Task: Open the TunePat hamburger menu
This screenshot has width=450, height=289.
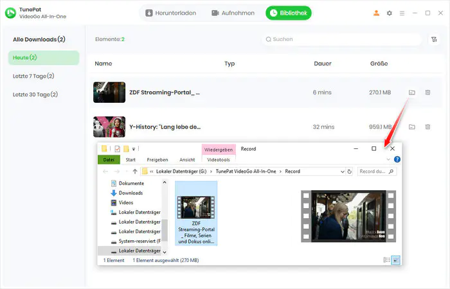Action: point(402,13)
